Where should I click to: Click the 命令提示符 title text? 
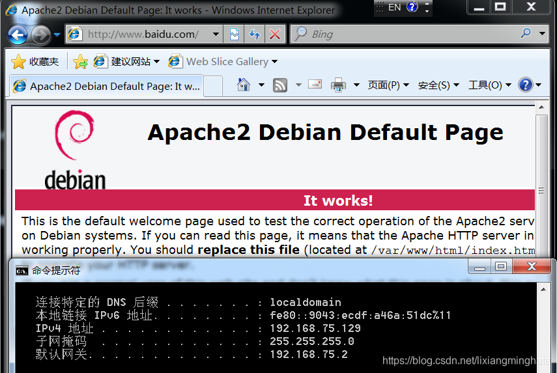click(56, 271)
